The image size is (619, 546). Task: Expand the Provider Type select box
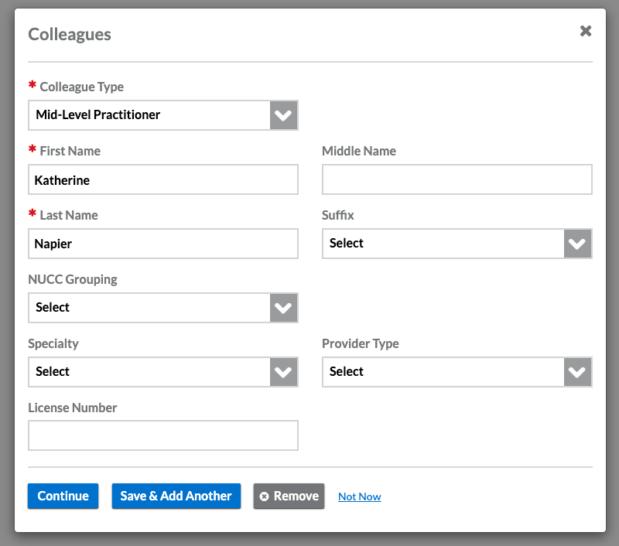coord(444,372)
